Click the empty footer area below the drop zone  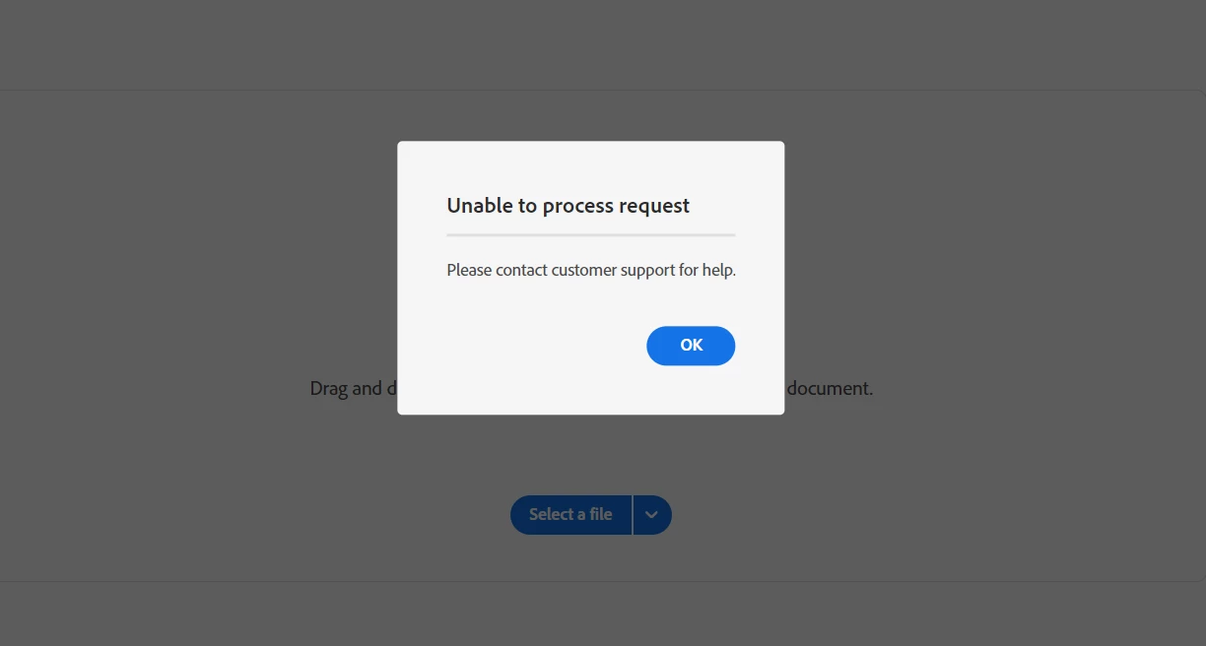click(x=603, y=614)
